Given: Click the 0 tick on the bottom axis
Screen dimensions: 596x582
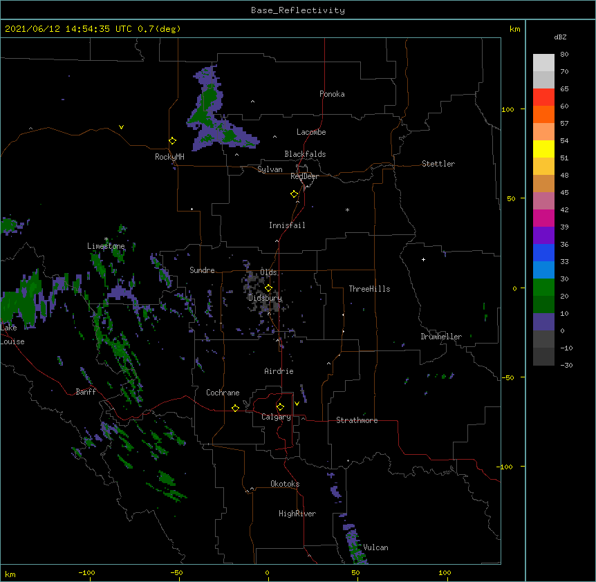Looking at the screenshot, I should click(267, 572).
